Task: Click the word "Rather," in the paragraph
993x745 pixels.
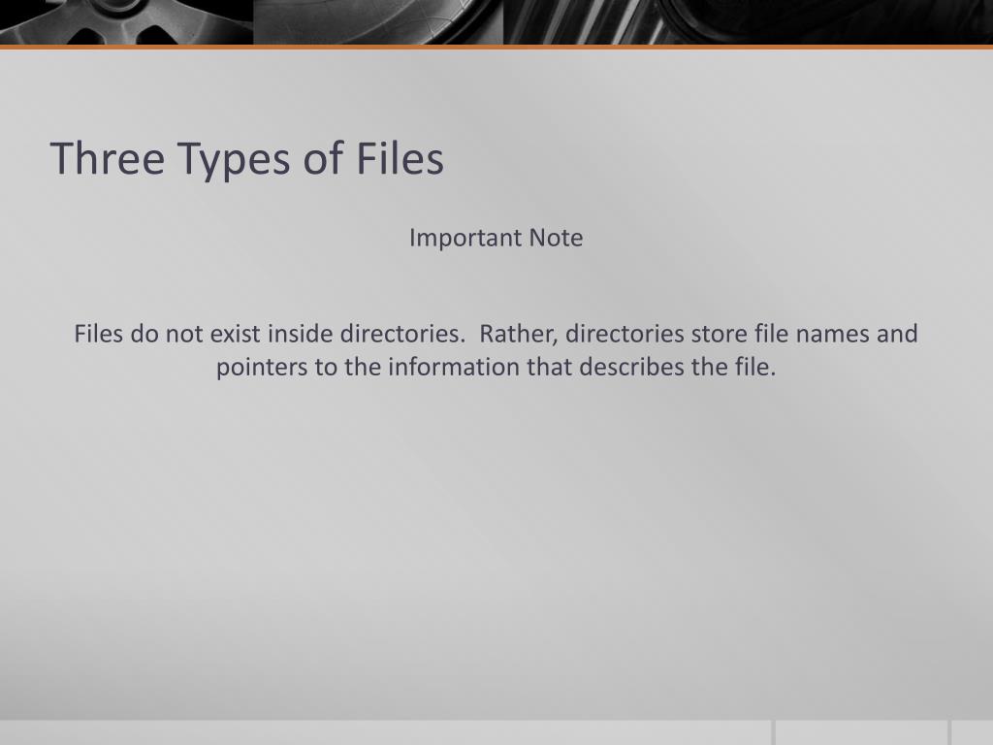Action: [x=518, y=334]
